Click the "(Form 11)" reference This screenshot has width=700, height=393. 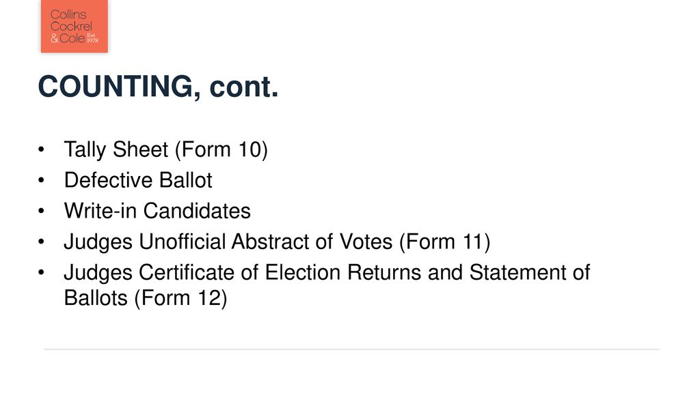coord(444,242)
